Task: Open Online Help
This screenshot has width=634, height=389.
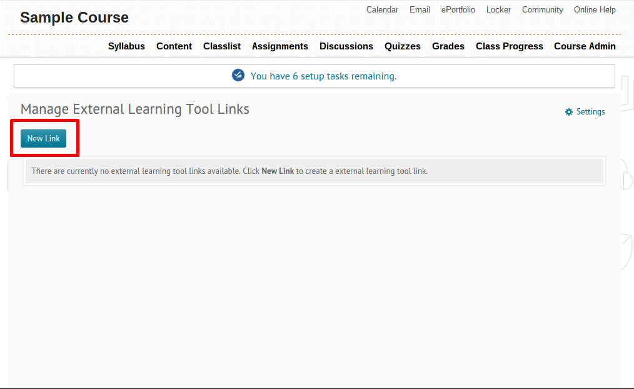Action: tap(595, 10)
